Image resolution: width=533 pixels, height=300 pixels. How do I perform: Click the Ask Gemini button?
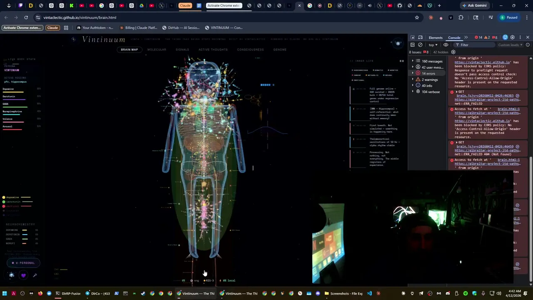(474, 5)
